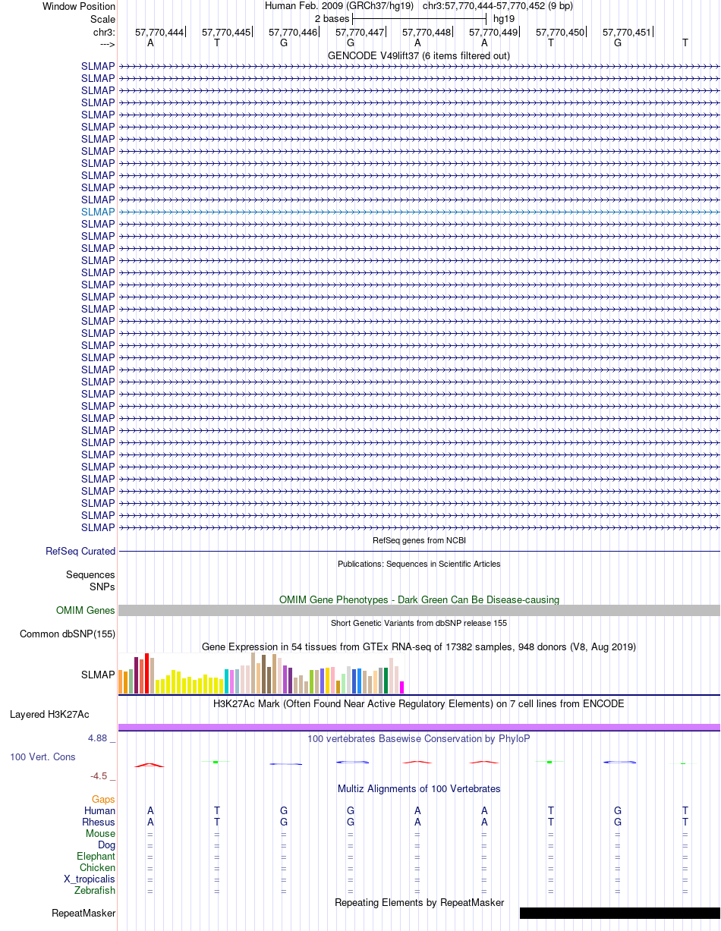Click the X_tropicalis alignment row label
This screenshot has width=721, height=931.
click(x=90, y=879)
